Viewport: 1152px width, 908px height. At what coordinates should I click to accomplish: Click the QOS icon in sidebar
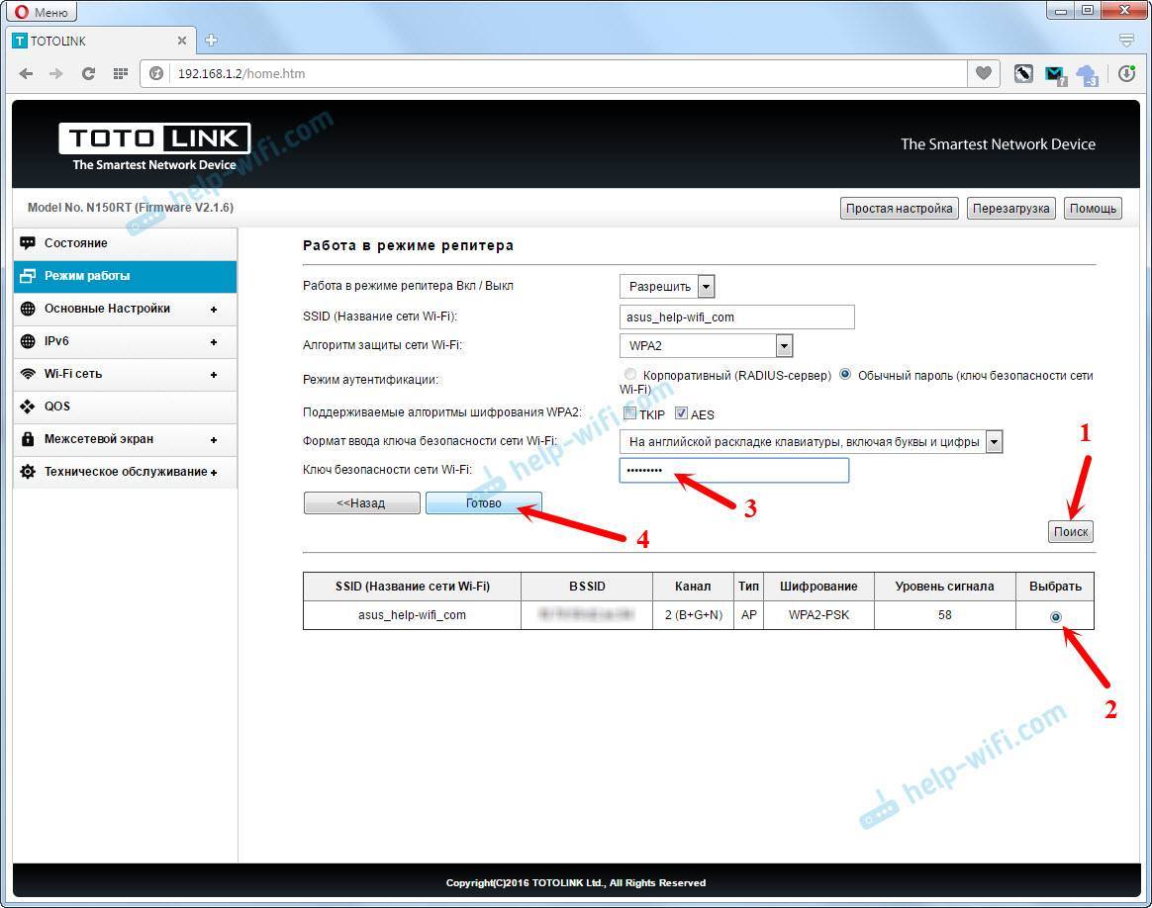(x=28, y=406)
